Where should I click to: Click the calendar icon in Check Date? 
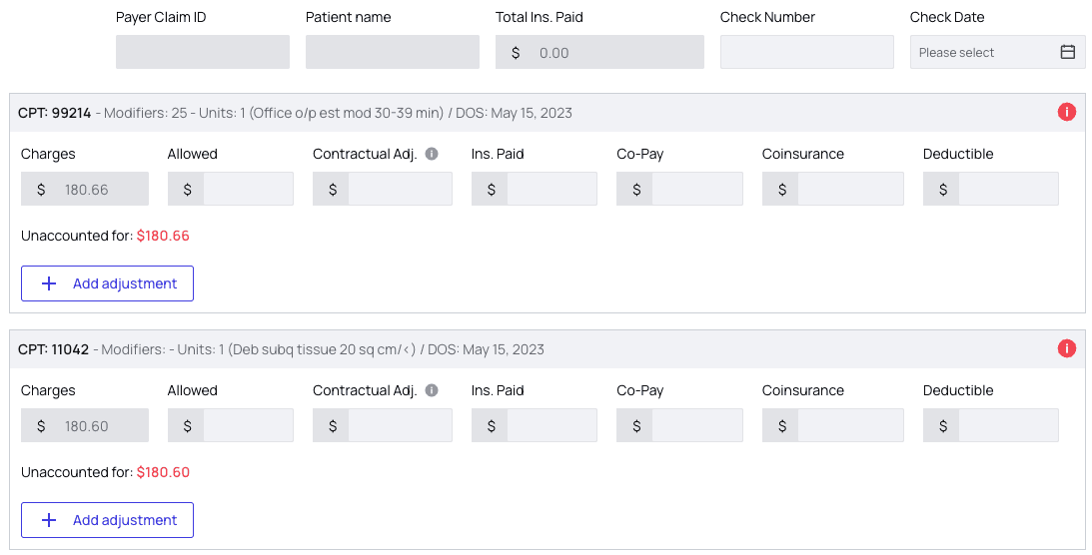tap(1067, 52)
